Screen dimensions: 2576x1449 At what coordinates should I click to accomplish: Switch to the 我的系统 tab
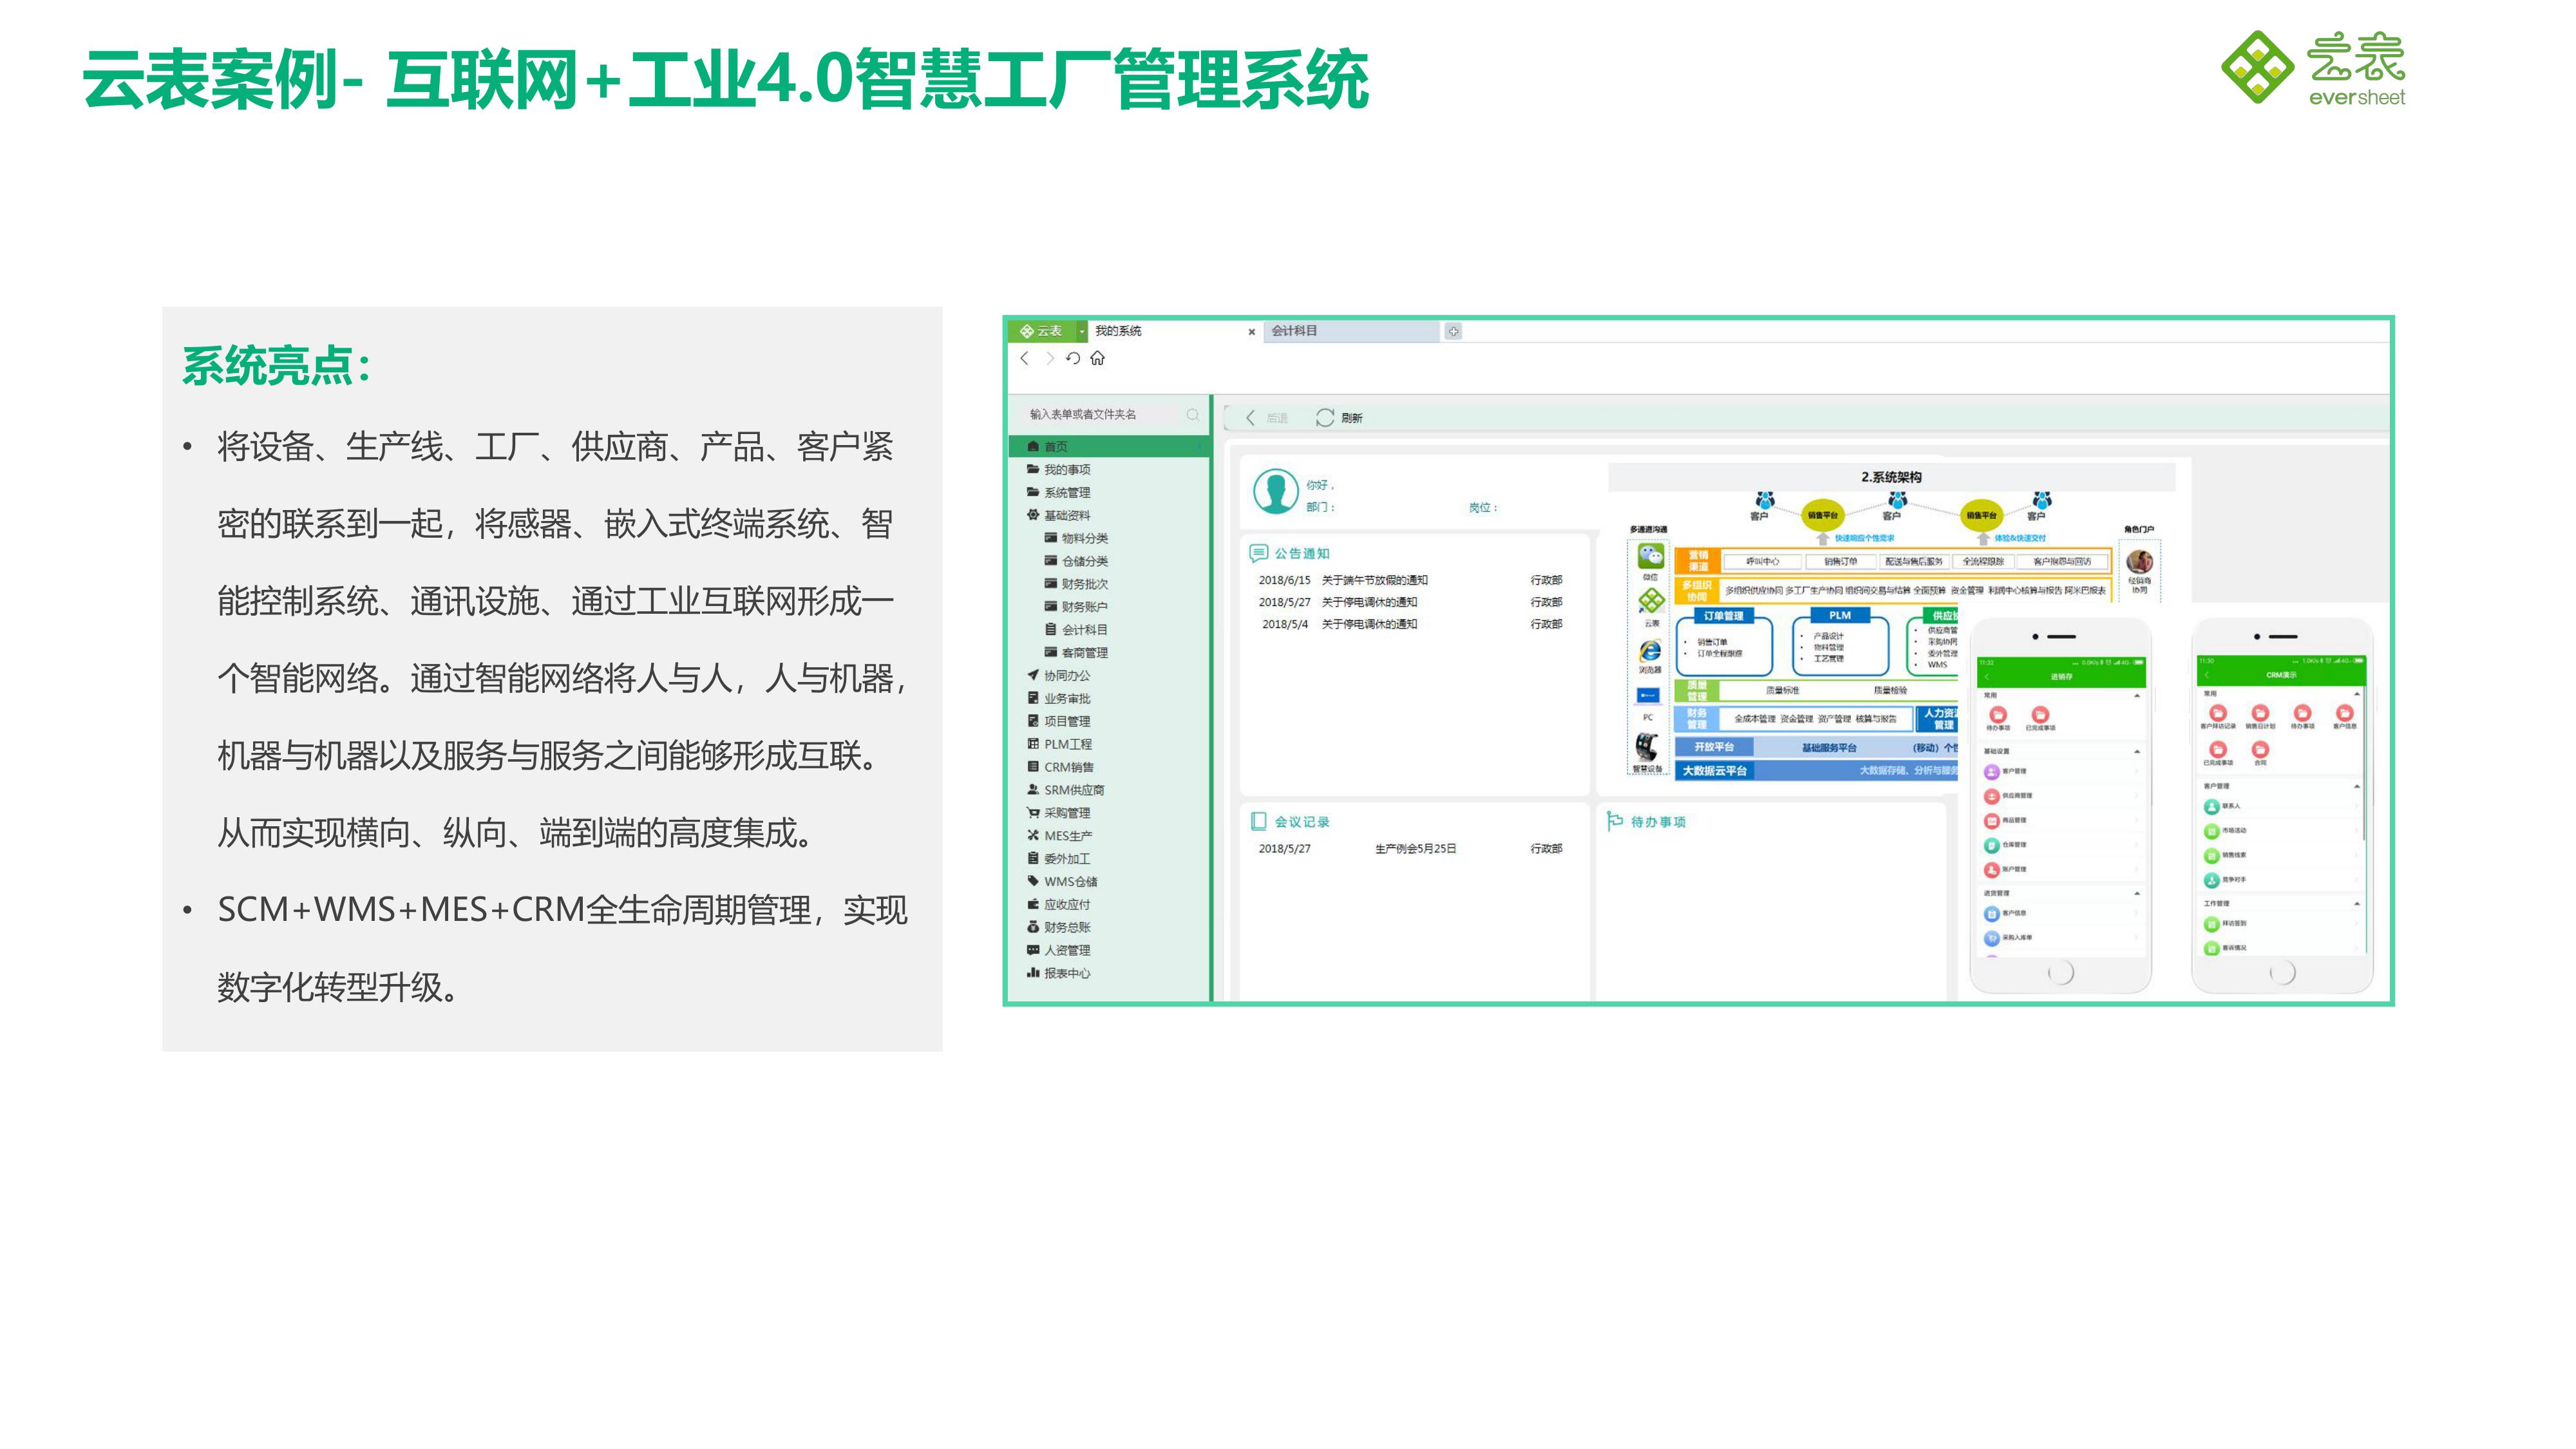pos(1118,331)
